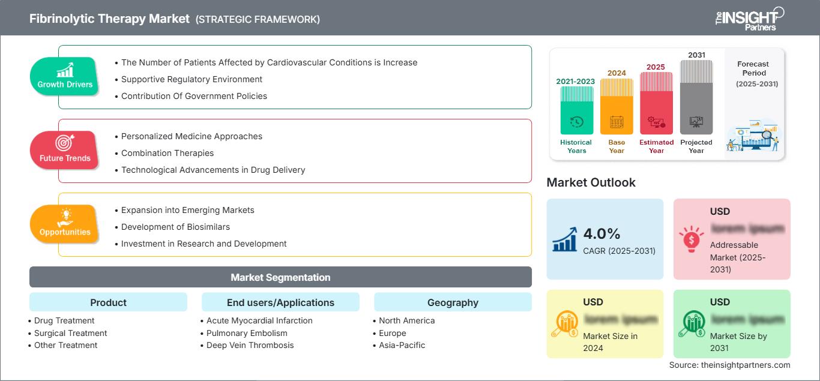This screenshot has width=820, height=381.
Task: Click the Projected Year monitor icon
Action: [x=696, y=122]
